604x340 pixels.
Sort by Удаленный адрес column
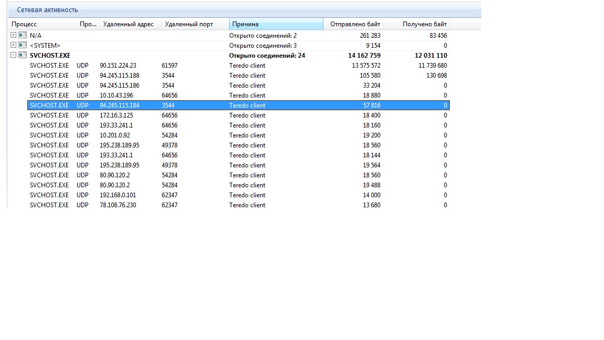click(x=128, y=24)
